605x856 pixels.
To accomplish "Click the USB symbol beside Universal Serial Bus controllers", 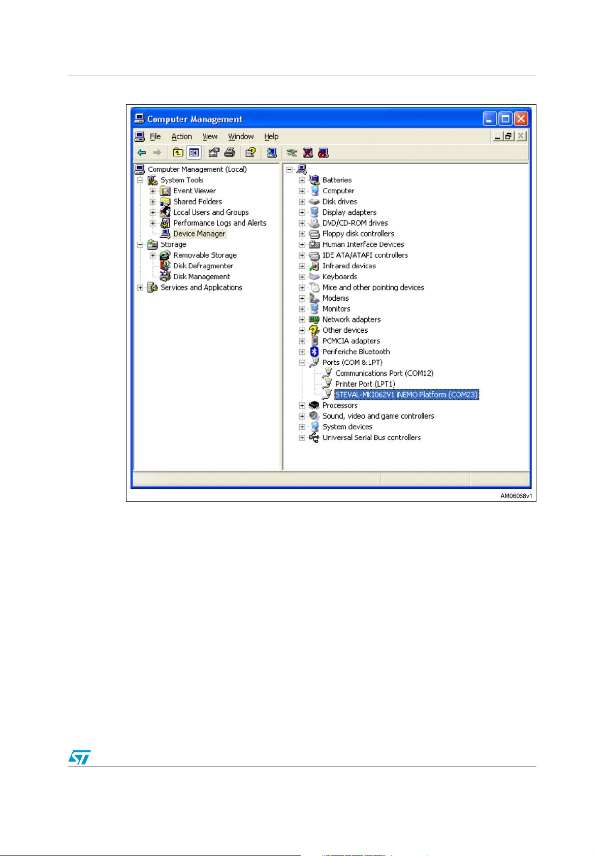I will click(x=314, y=437).
